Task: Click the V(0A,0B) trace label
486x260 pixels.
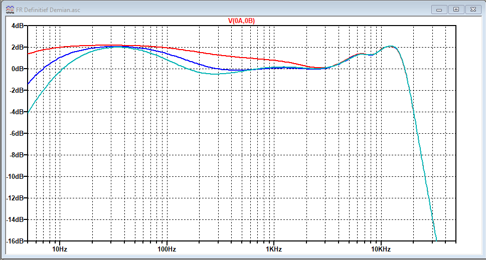Action: (241, 21)
